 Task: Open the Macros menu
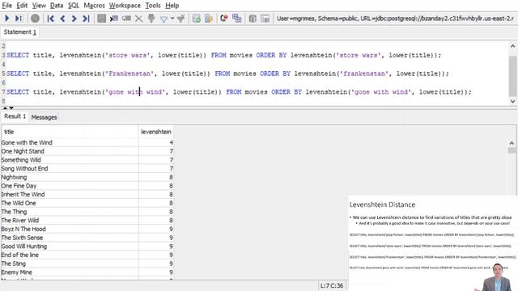tap(94, 6)
